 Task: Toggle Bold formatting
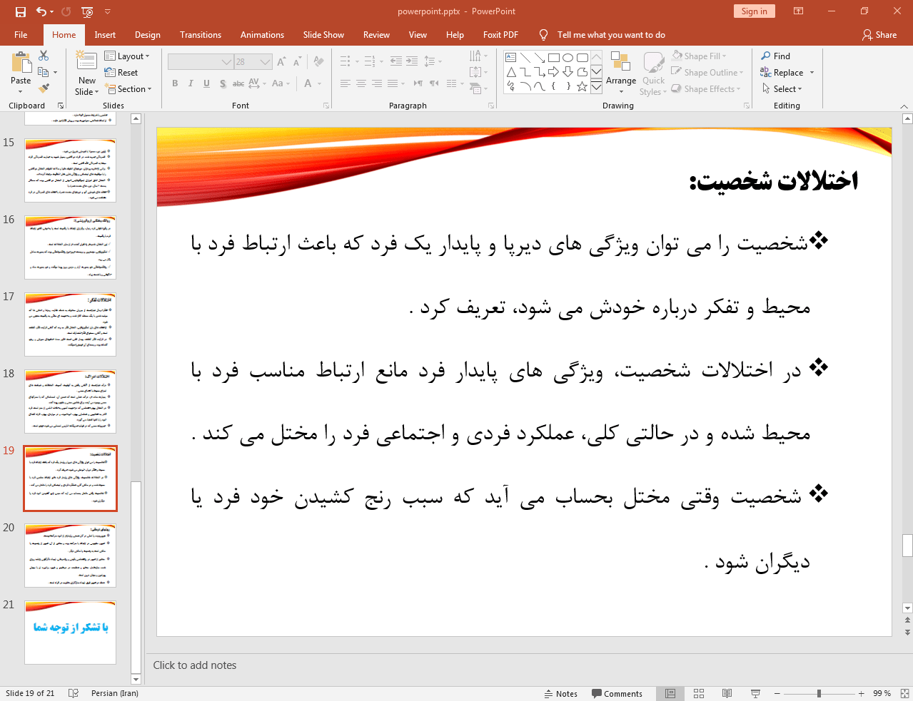175,83
